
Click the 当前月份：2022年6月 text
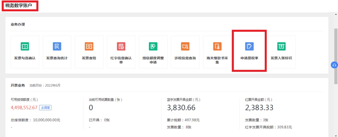click(x=45, y=85)
